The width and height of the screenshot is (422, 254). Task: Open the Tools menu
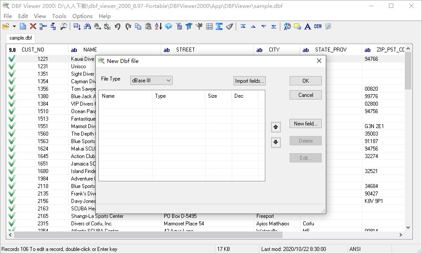(59, 16)
